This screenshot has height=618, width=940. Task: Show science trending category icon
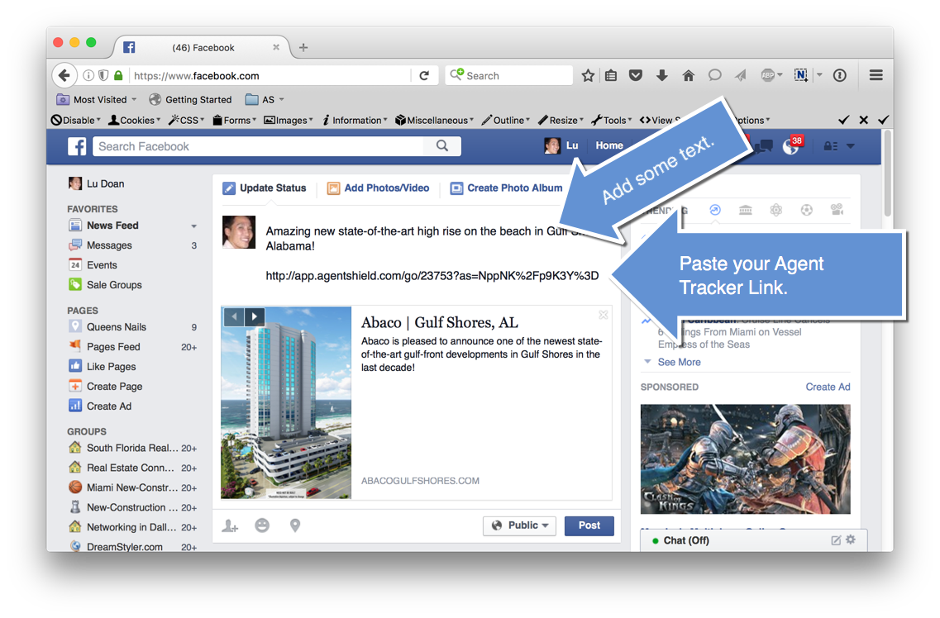coord(775,210)
